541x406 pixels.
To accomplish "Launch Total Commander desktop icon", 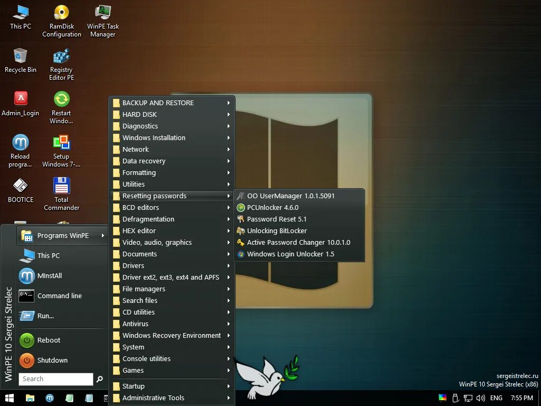I will coord(61,194).
